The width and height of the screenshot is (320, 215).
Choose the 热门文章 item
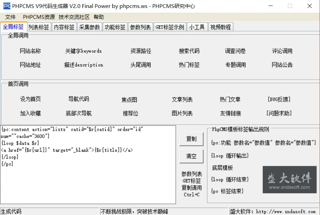tap(230, 99)
